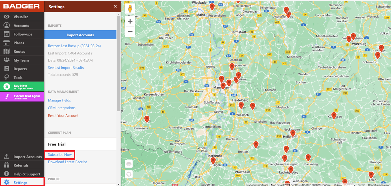Click the Tools lasso icon
This screenshot has width=391, height=186.
7,77
